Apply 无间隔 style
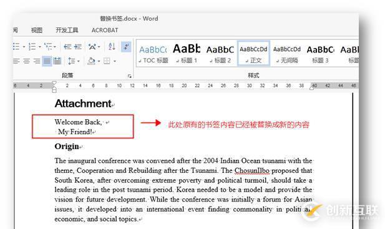The width and height of the screenshot is (385, 229). pyautogui.click(x=287, y=54)
